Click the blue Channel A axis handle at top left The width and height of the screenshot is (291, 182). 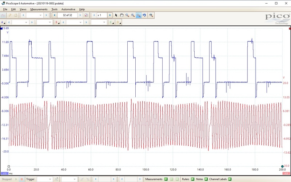[1, 28]
